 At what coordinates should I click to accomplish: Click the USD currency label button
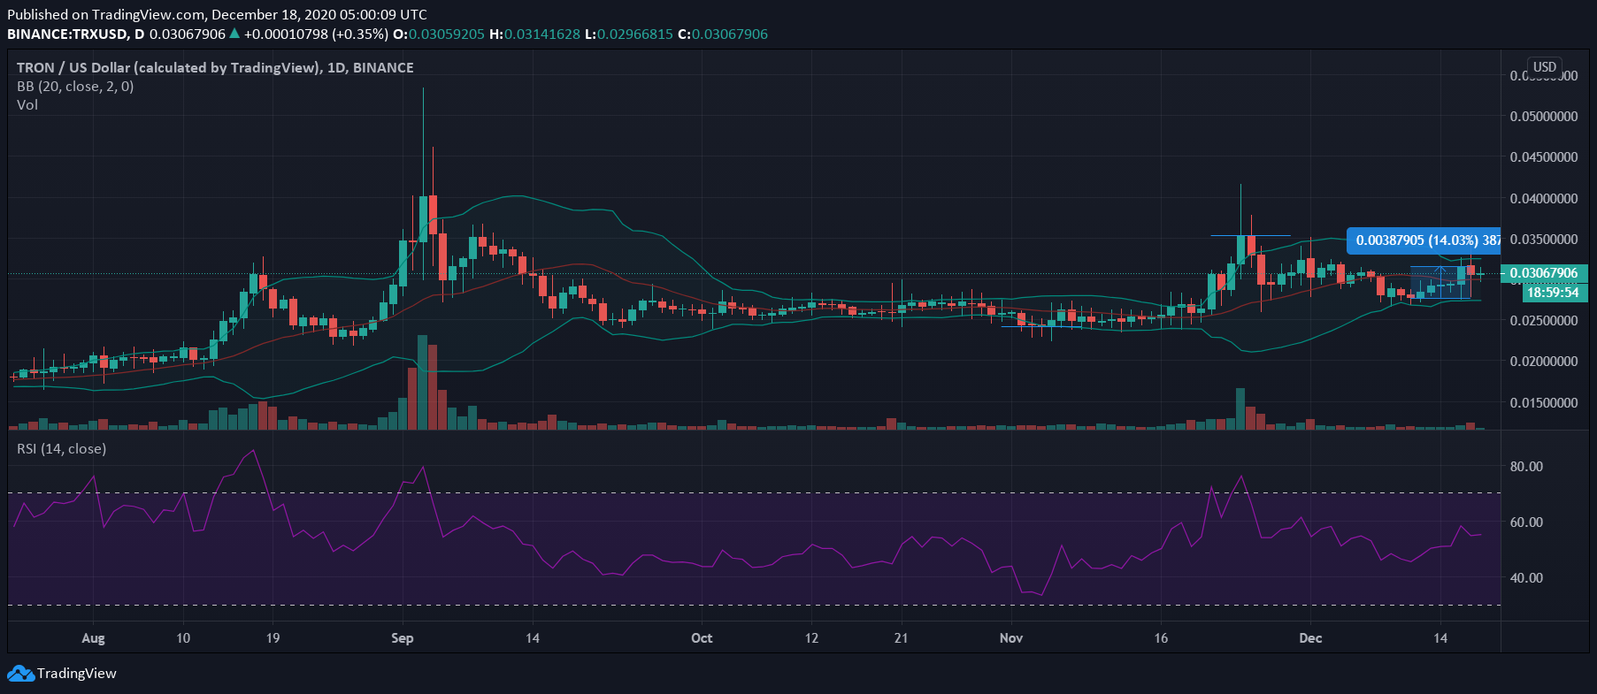pos(1545,67)
